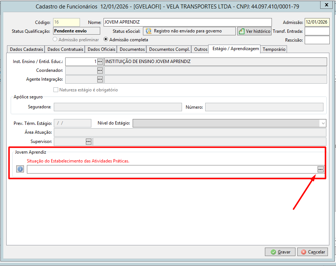Screen dimensions: 336x266
Task: Click the Nome input field
Action: (x=188, y=22)
